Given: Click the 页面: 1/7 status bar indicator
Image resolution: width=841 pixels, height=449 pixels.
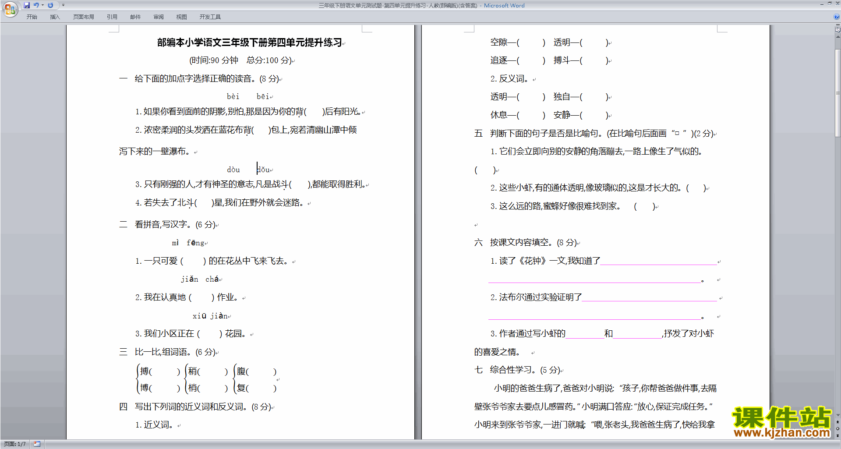Looking at the screenshot, I should [x=15, y=444].
